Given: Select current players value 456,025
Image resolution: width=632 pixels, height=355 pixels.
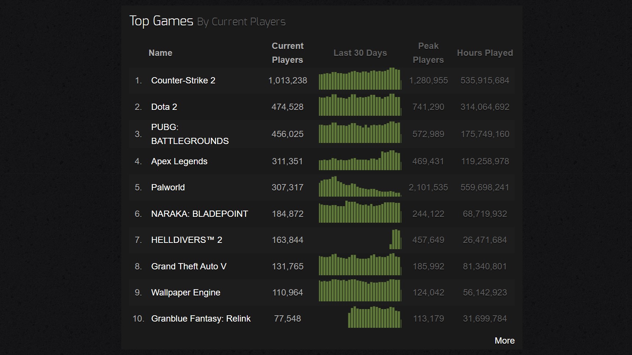Looking at the screenshot, I should pyautogui.click(x=287, y=134).
